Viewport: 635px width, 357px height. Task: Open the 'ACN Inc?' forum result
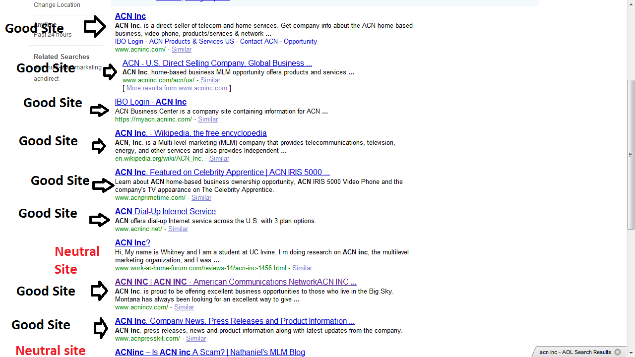point(132,243)
